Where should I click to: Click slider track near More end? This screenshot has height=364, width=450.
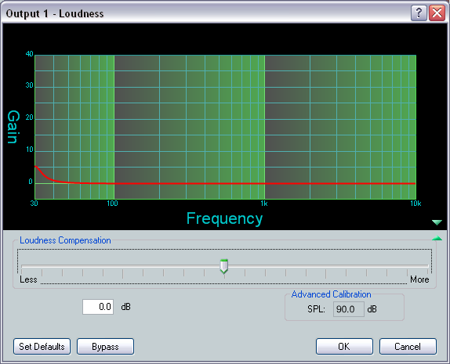[x=418, y=266]
